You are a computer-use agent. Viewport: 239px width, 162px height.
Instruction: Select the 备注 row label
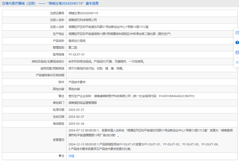61,96
